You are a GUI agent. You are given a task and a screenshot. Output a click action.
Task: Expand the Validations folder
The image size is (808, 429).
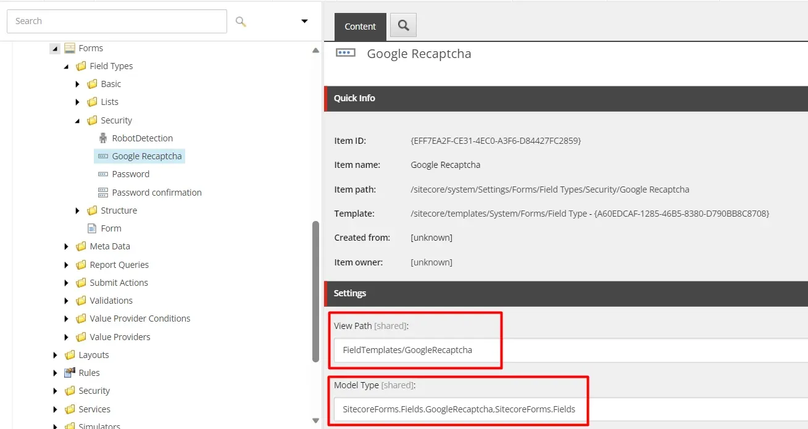click(x=67, y=301)
